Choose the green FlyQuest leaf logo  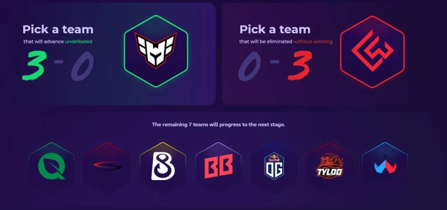[52, 167]
